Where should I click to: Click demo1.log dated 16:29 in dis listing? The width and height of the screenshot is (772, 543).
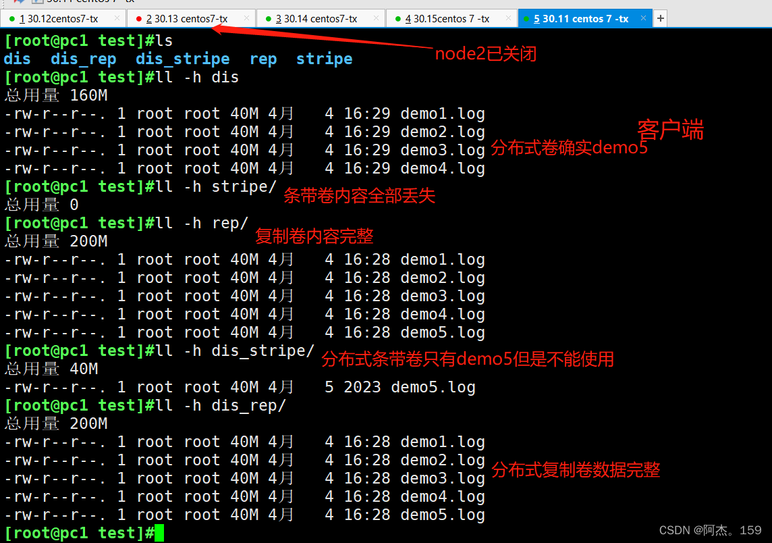click(443, 114)
